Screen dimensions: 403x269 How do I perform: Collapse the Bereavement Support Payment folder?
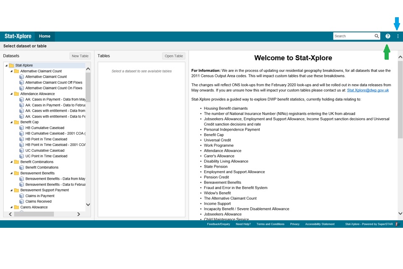[x=11, y=190]
